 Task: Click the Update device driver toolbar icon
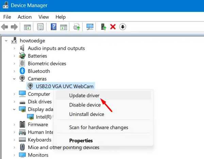click(x=76, y=27)
